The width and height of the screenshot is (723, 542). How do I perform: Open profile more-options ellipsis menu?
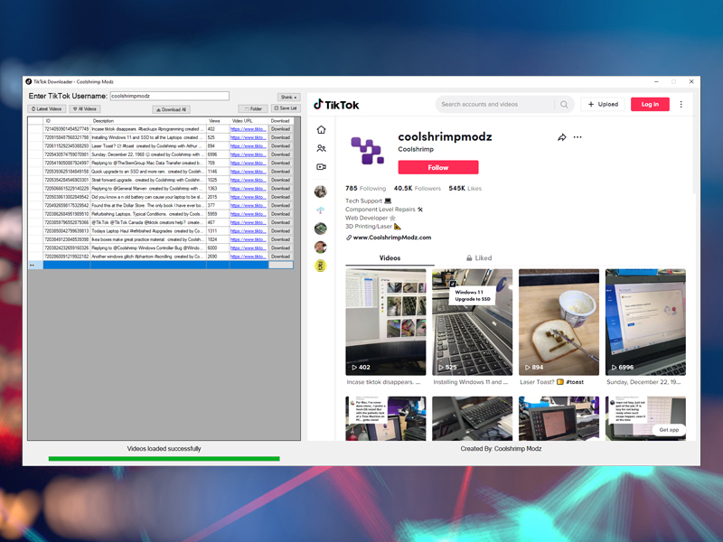pyautogui.click(x=577, y=137)
